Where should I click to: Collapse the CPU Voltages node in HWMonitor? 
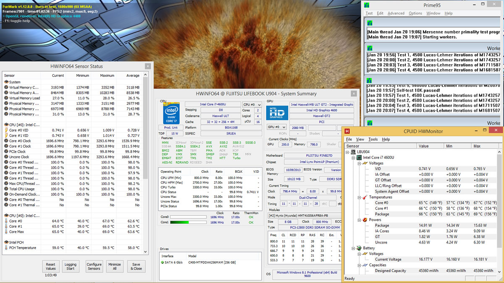coord(360,163)
